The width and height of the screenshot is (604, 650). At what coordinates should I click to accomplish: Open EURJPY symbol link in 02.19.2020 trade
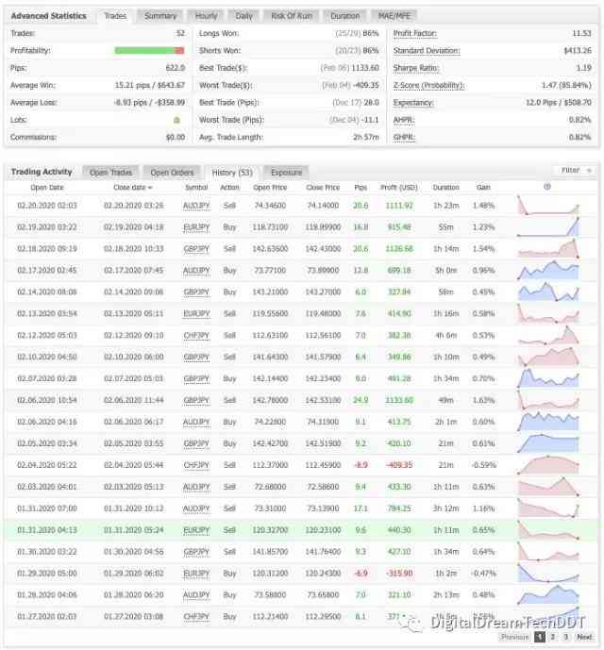(196, 226)
